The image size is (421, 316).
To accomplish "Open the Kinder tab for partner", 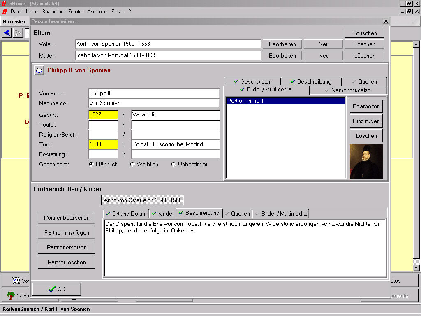I will tap(162, 214).
